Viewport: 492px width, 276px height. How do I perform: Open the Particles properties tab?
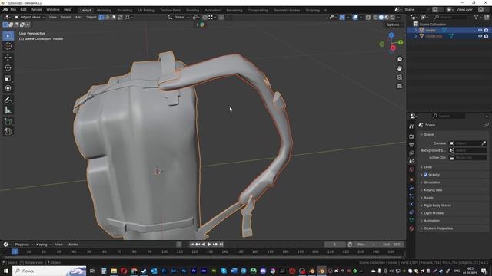point(411,196)
